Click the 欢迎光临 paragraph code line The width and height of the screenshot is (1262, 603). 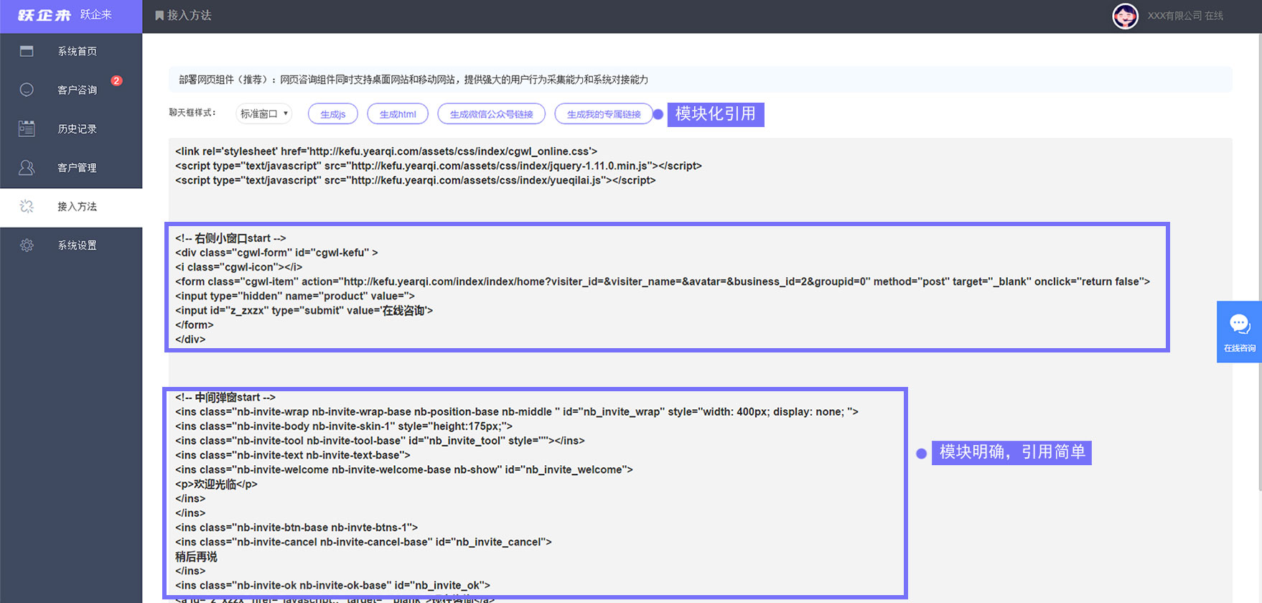point(216,484)
